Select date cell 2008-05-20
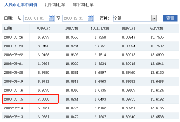The width and height of the screenshot is (180, 122). [14, 73]
